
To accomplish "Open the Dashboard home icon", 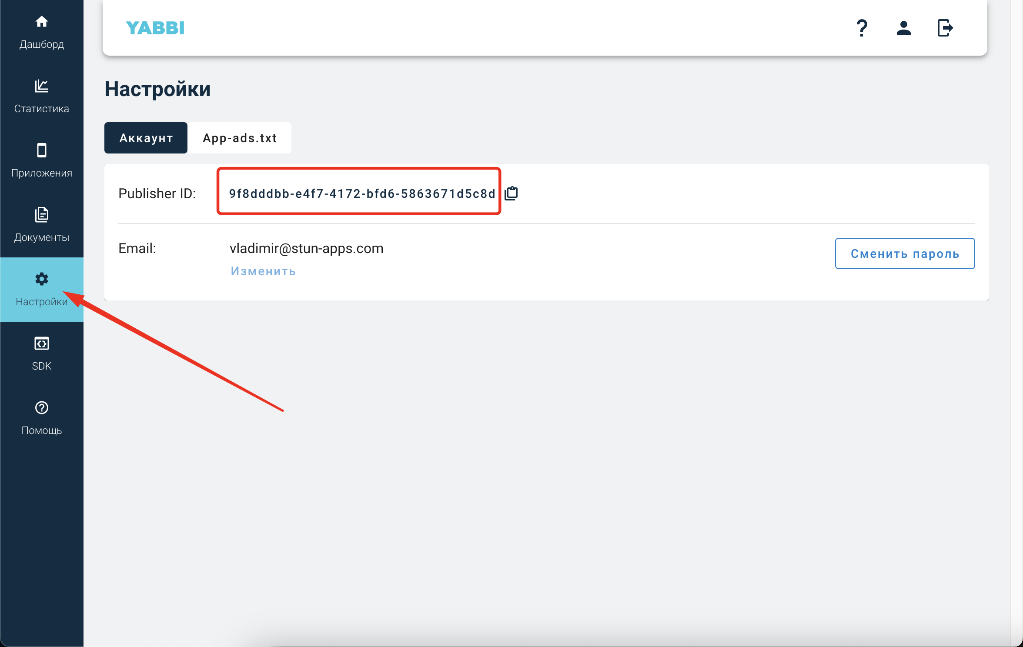I will [x=42, y=21].
